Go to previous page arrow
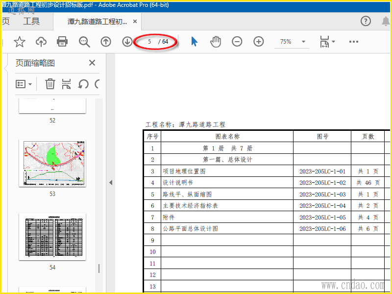Viewport: 392px width, 294px height. tap(106, 42)
